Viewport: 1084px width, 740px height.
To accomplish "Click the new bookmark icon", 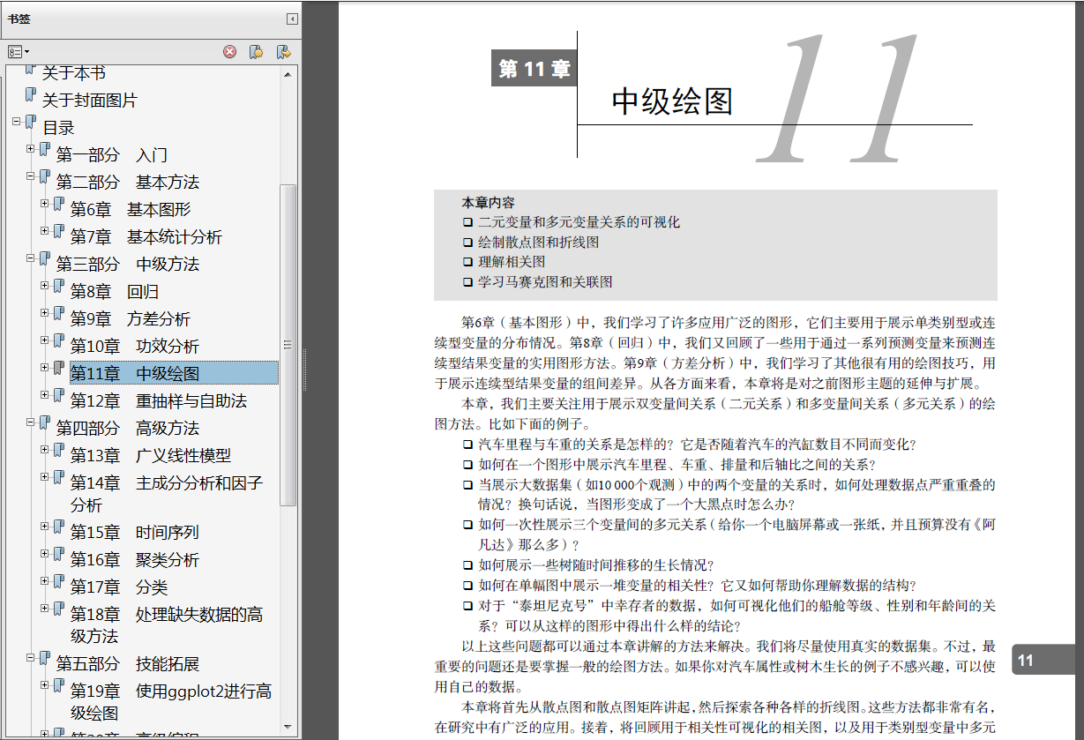I will click(256, 52).
